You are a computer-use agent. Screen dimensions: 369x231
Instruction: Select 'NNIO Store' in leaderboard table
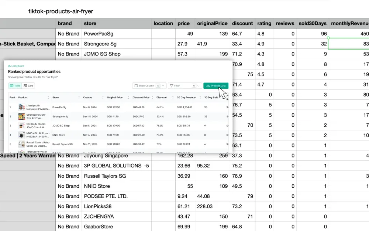coord(59,135)
